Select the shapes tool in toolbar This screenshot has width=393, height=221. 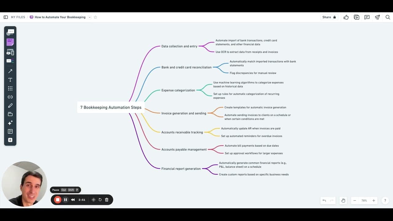pos(10,32)
